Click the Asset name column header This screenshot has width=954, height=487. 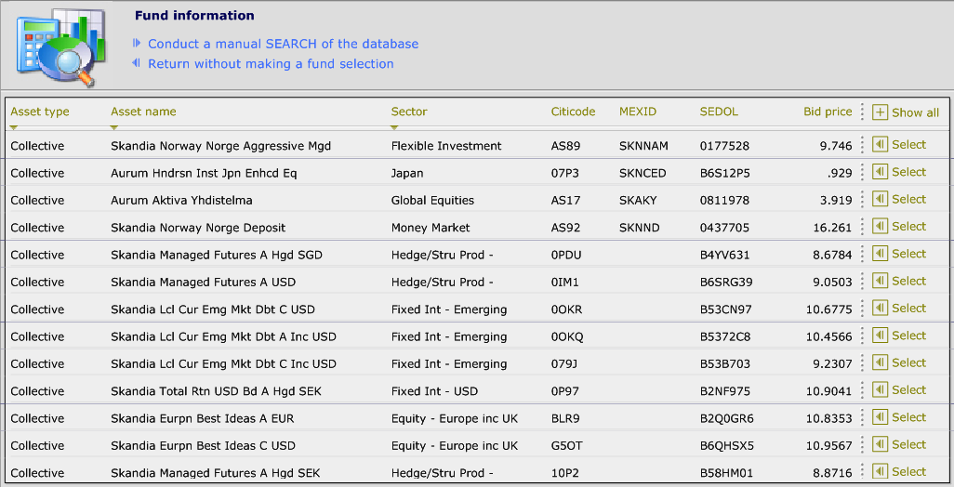(143, 112)
